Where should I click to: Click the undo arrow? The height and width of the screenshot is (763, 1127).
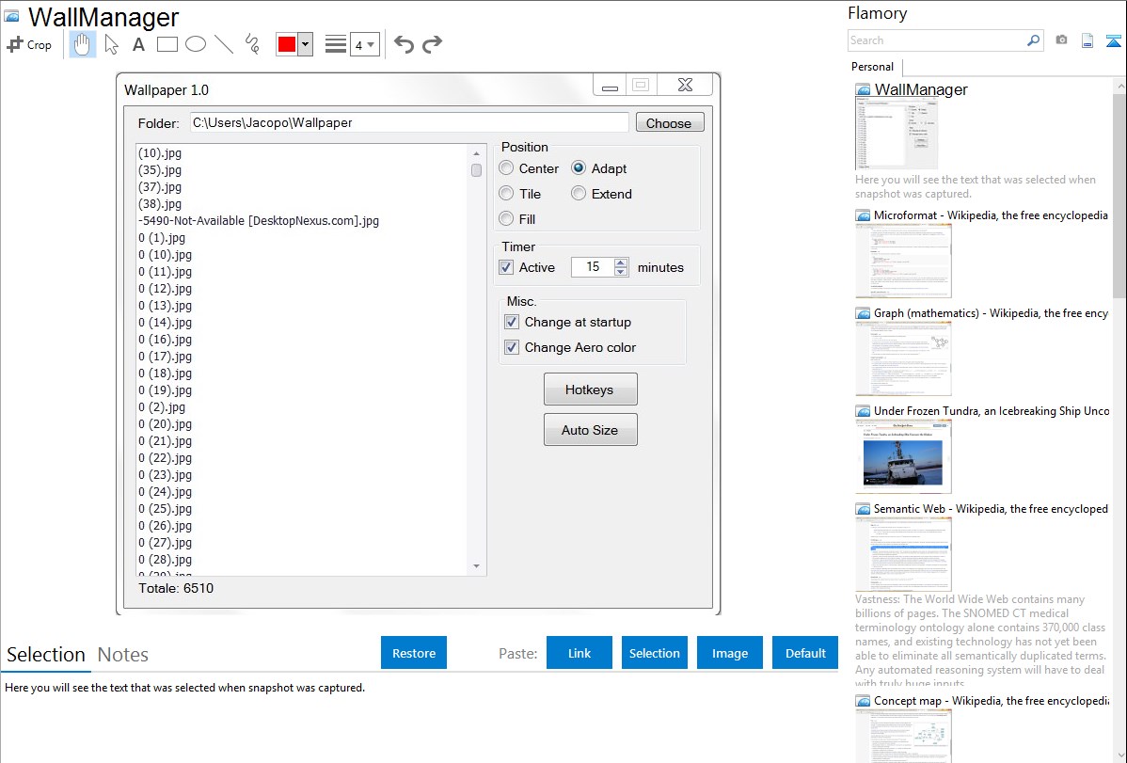404,44
